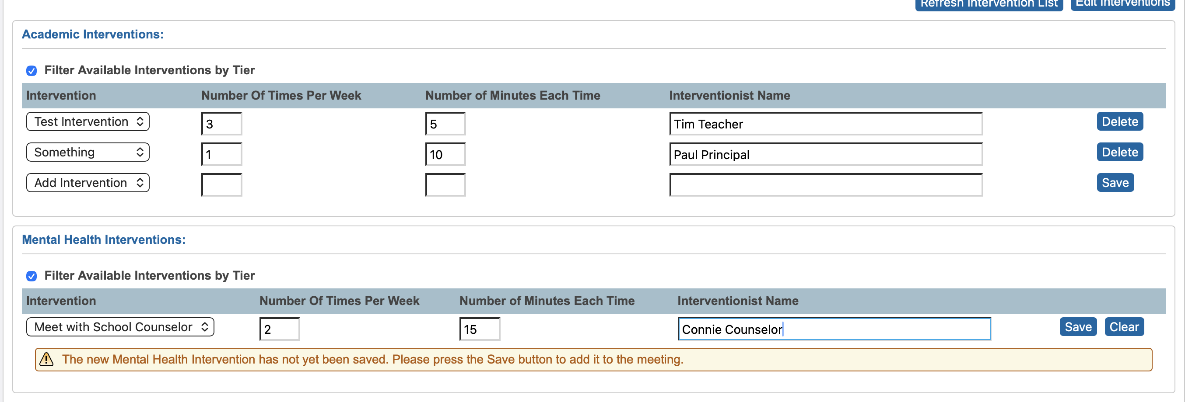1185x402 pixels.
Task: Open the Something intervention dropdown
Action: point(88,152)
